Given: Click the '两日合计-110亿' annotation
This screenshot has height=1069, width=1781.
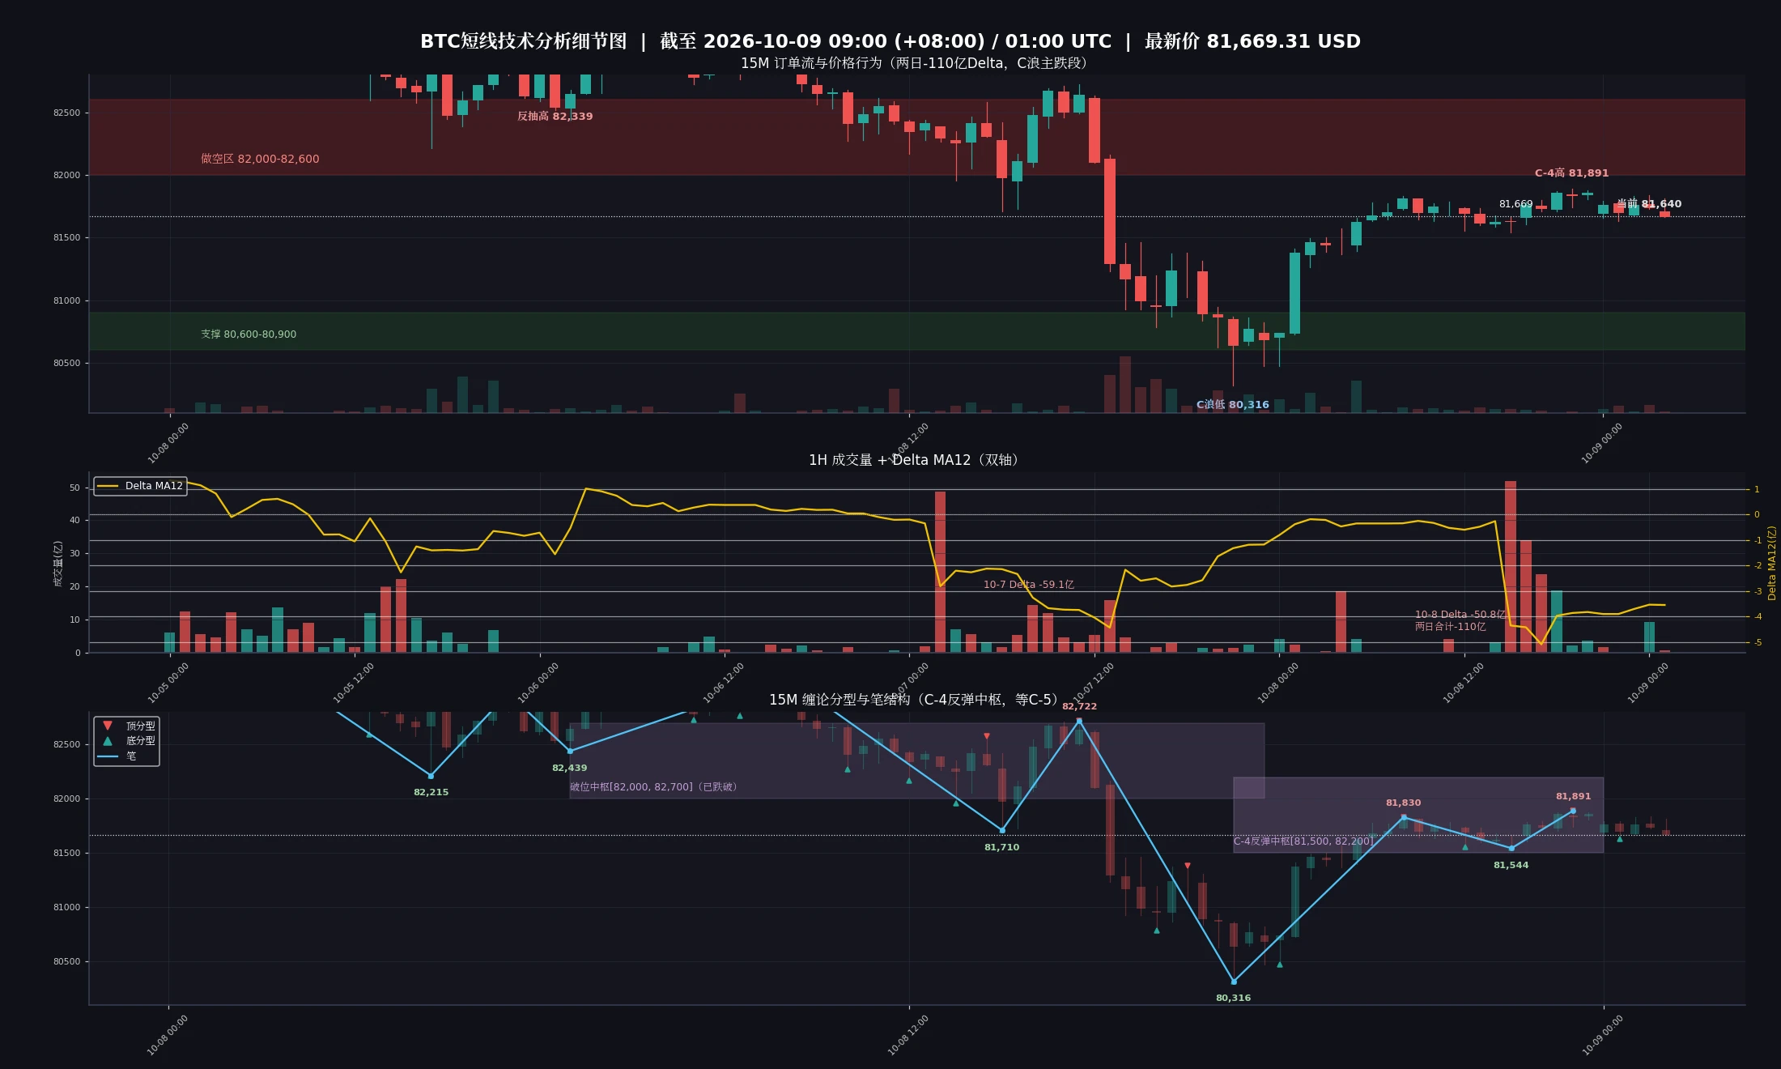Looking at the screenshot, I should click(x=1451, y=627).
